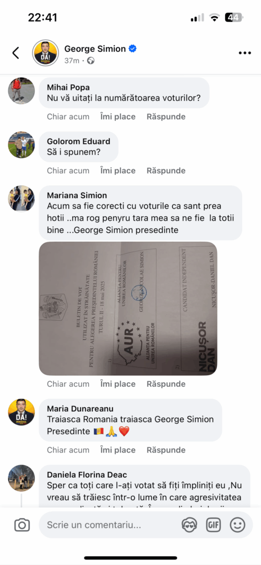Like Maria Dunareanu's comment
This screenshot has width=261, height=565.
coord(118,450)
